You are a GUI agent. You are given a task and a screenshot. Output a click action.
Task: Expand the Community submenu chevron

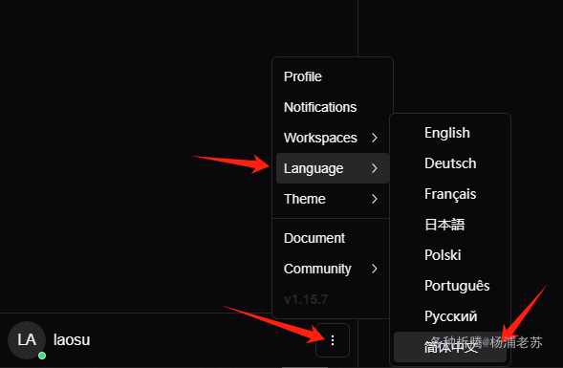coord(375,269)
